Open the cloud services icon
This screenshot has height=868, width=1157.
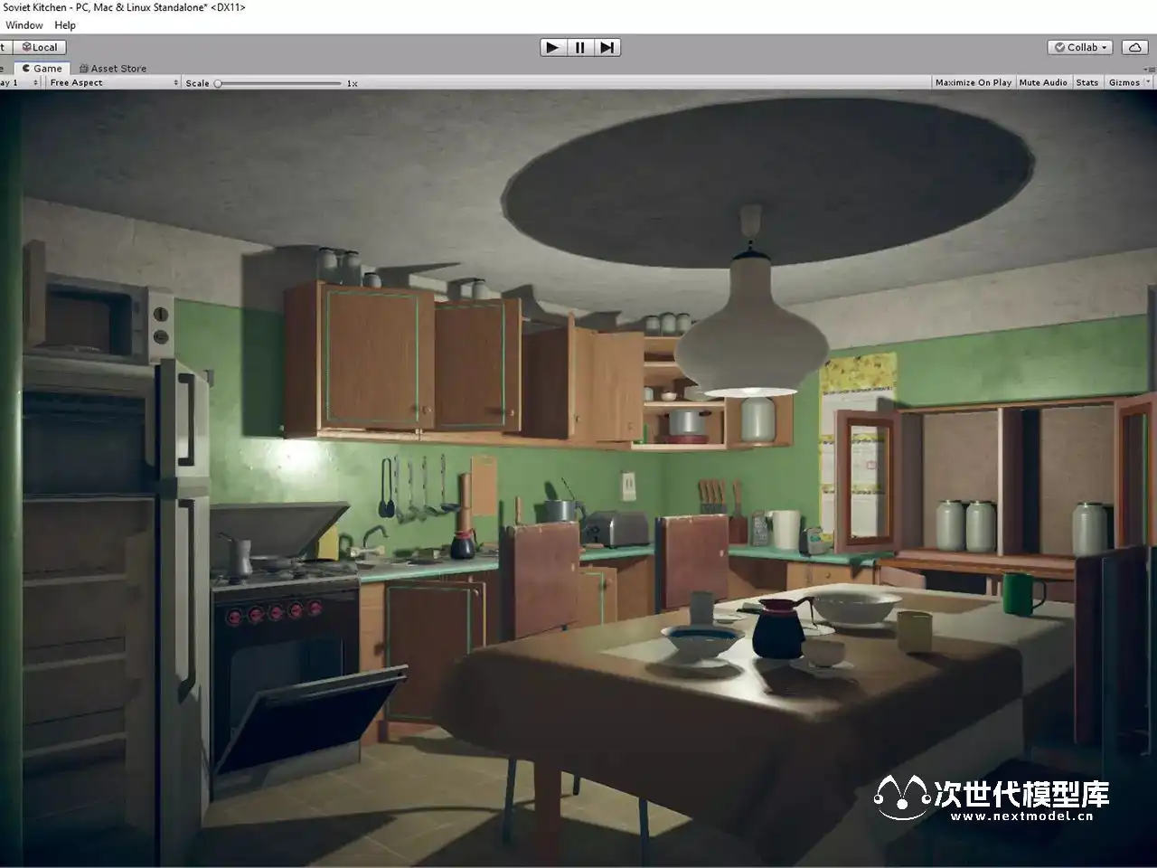(1134, 47)
